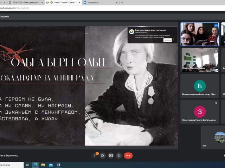Switch to the Meet – Поэзия XX века tab
Screen dimensions: 225x168
(x=63, y=2)
